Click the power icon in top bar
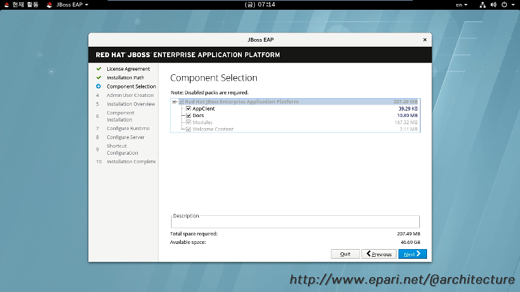Screen dimensions: 520x292 tap(504, 5)
